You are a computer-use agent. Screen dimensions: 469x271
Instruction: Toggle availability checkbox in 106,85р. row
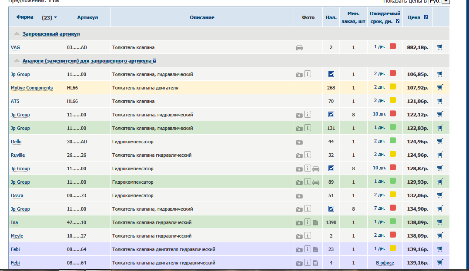pyautogui.click(x=331, y=74)
